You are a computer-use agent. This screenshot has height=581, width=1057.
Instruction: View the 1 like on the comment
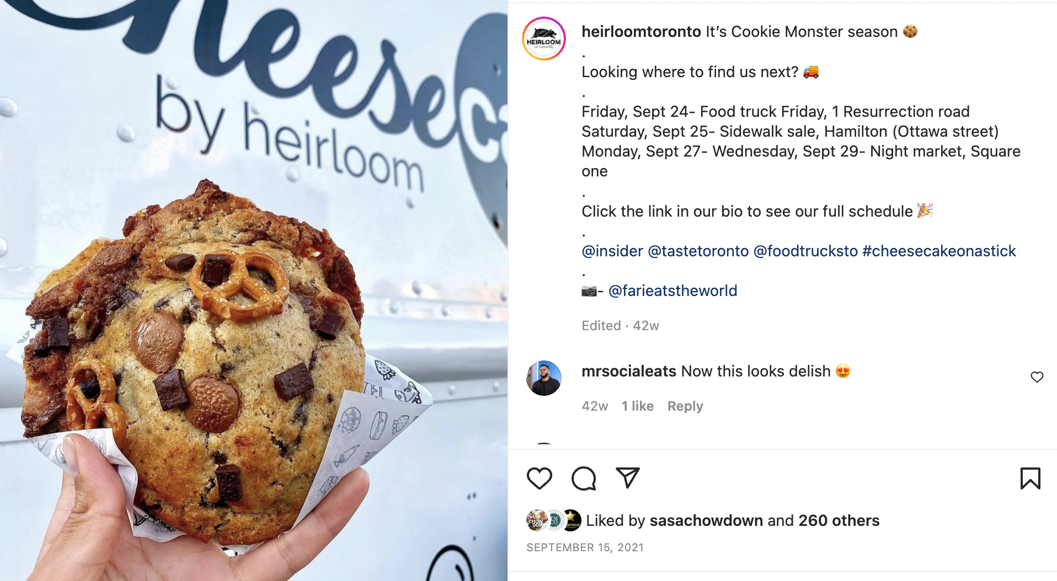637,406
